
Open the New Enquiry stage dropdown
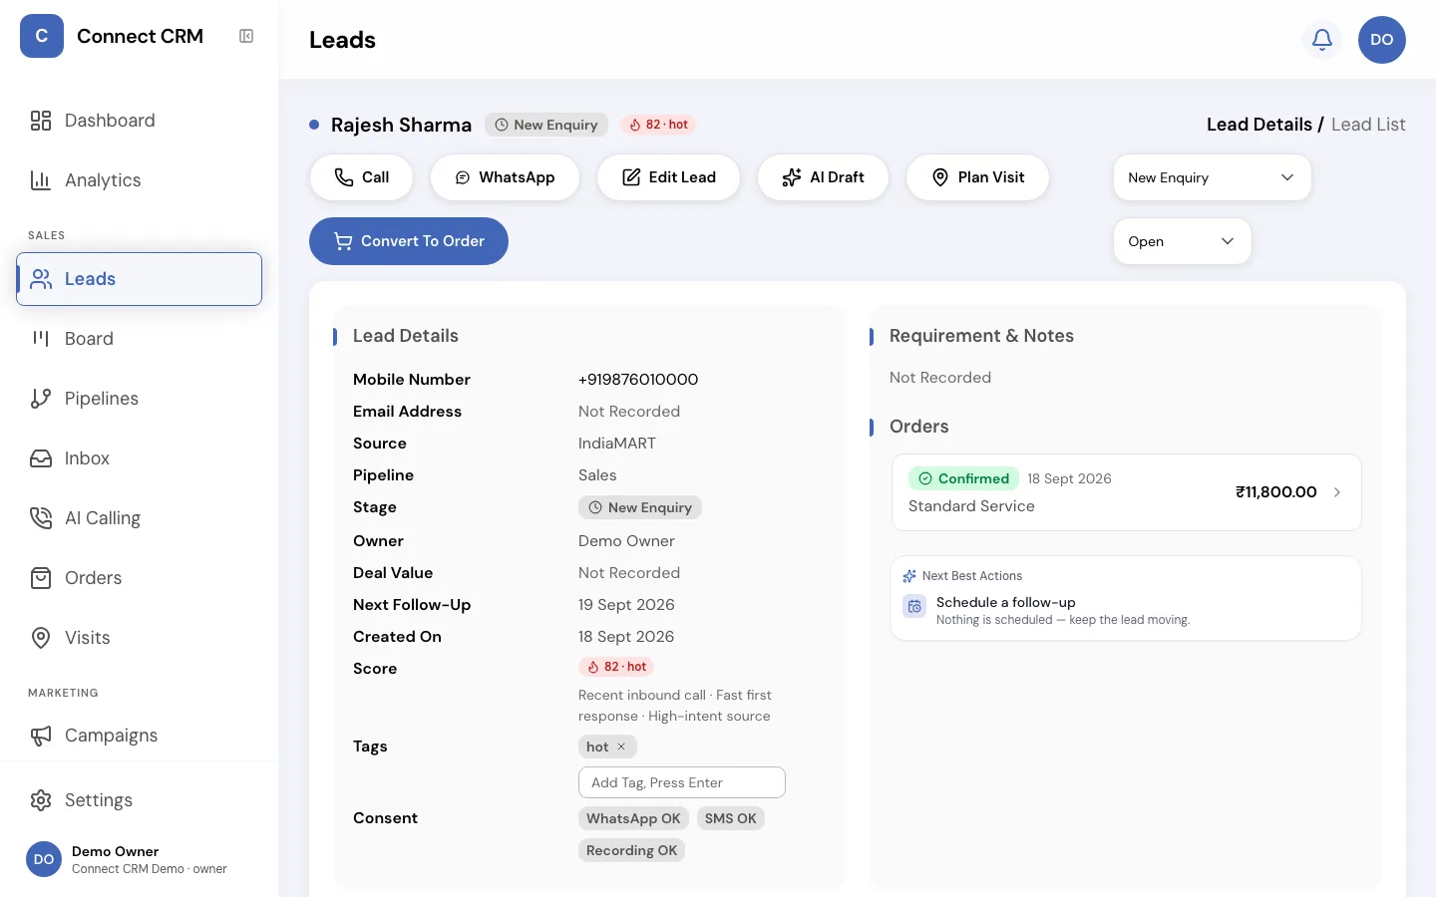point(1212,177)
